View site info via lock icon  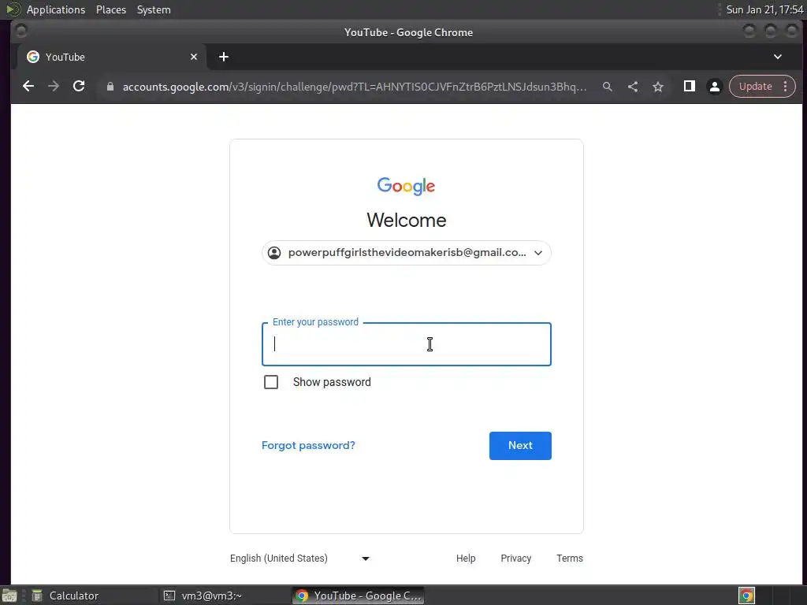point(110,87)
